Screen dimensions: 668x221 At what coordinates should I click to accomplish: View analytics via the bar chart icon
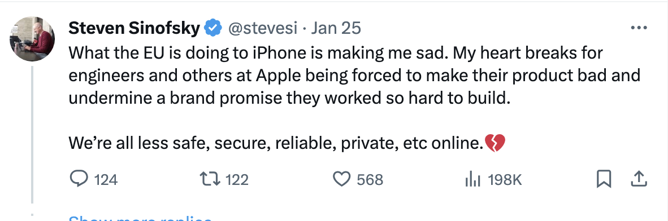click(473, 180)
